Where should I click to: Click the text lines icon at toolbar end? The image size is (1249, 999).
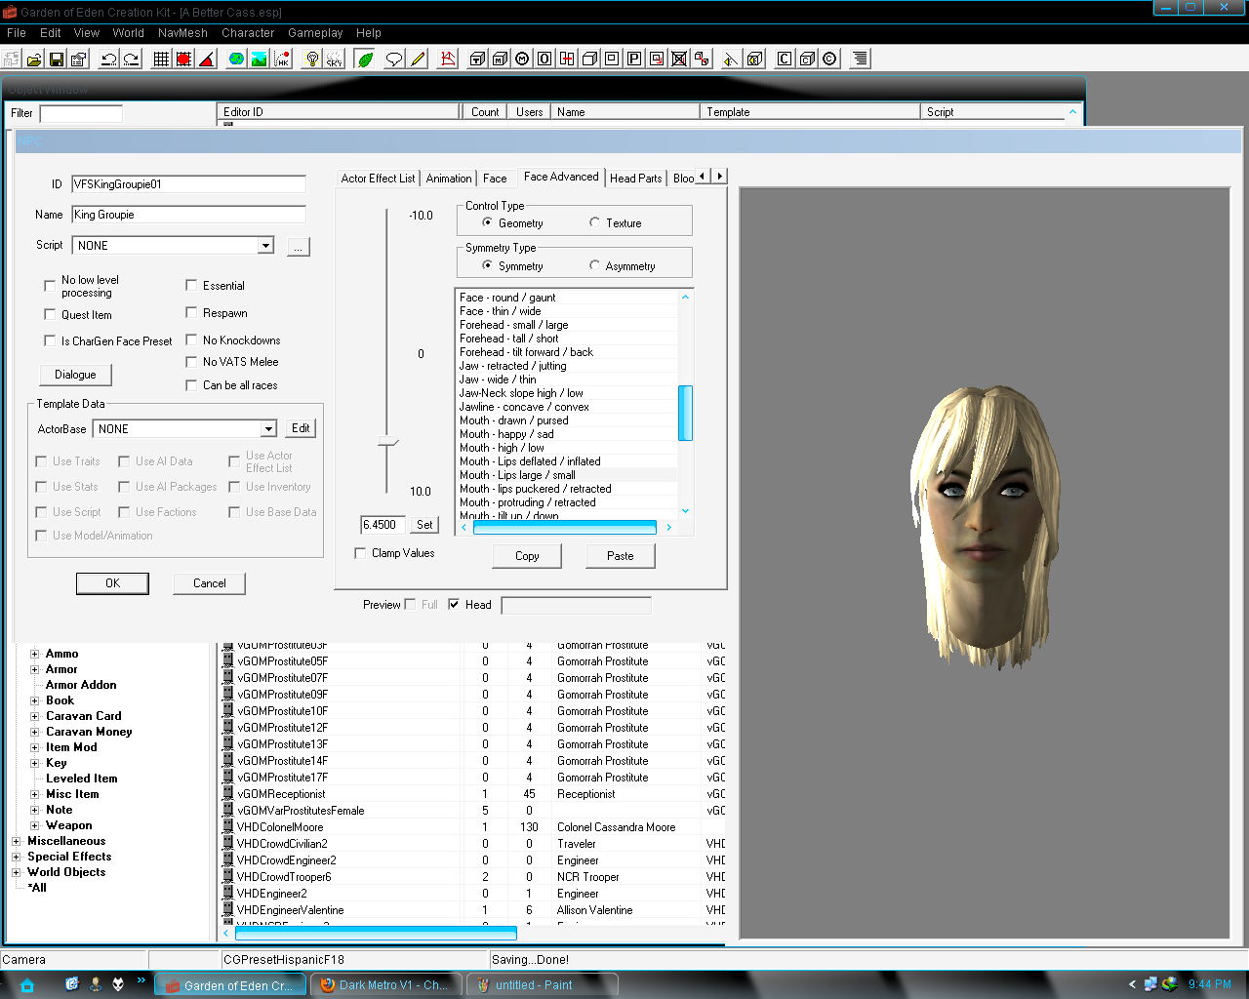[x=860, y=59]
